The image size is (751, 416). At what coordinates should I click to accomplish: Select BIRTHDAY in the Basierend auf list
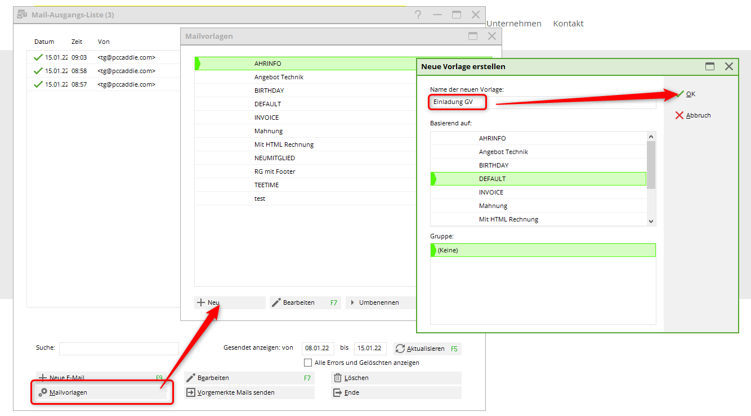click(539, 165)
